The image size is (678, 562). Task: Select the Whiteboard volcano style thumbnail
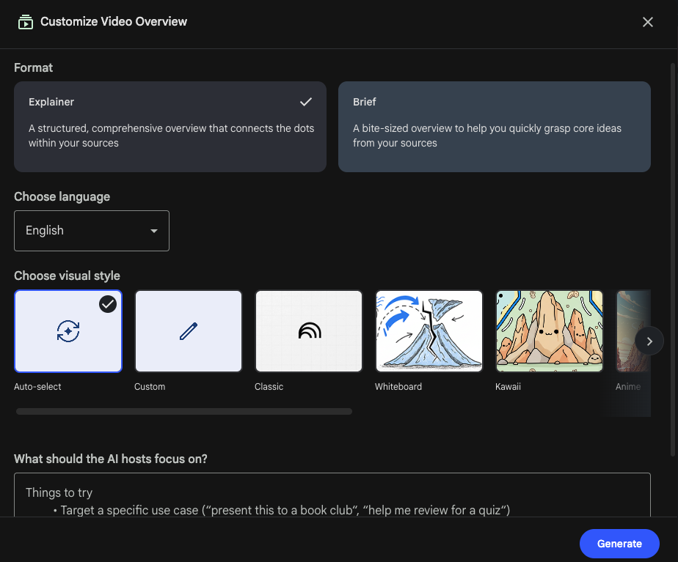pos(429,331)
